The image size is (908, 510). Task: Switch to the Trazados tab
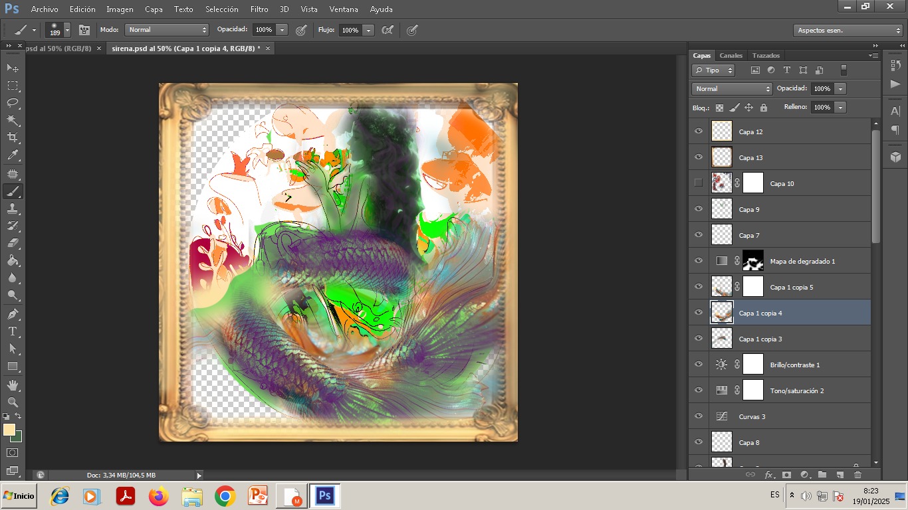766,55
